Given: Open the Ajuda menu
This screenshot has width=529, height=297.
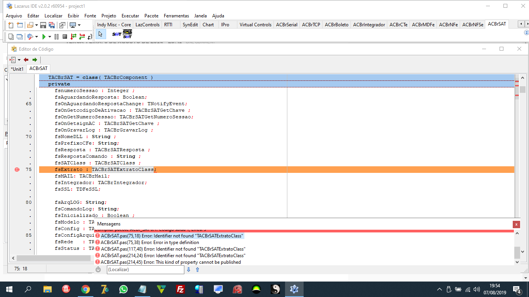Looking at the screenshot, I should tap(218, 16).
